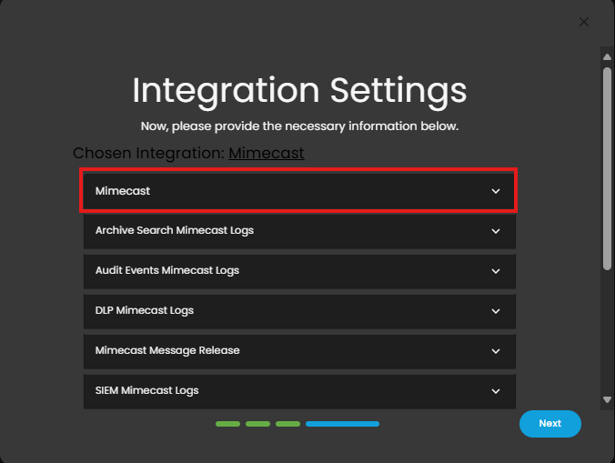Screen dimensions: 615x463
Task: Close the Integration Settings dialog
Action: 584,22
